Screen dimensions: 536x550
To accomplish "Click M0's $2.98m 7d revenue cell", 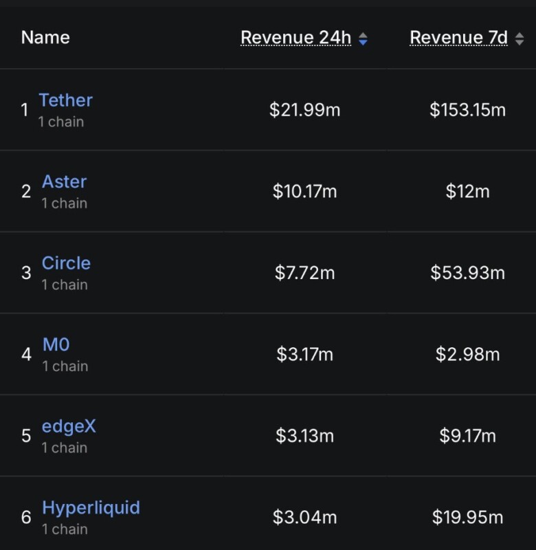I will [x=467, y=355].
